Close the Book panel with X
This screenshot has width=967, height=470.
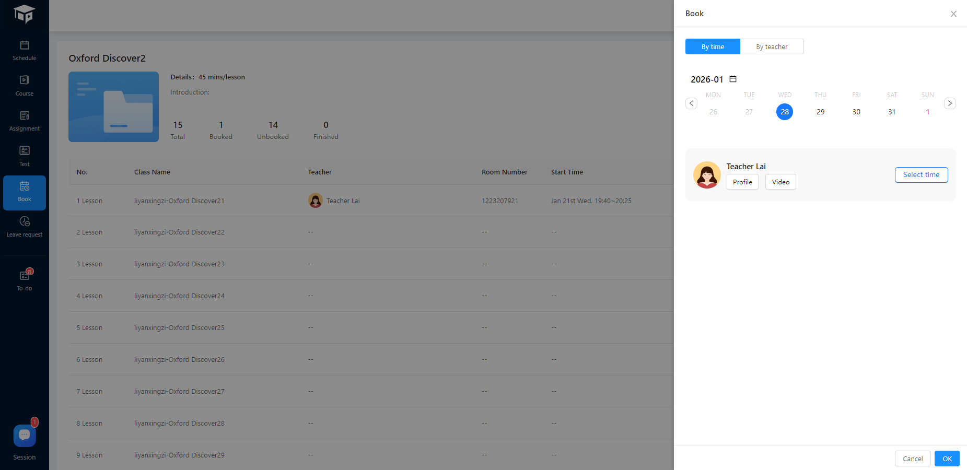(x=953, y=14)
